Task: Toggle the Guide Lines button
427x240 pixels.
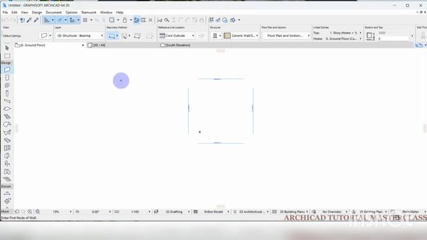Action: tap(47, 20)
